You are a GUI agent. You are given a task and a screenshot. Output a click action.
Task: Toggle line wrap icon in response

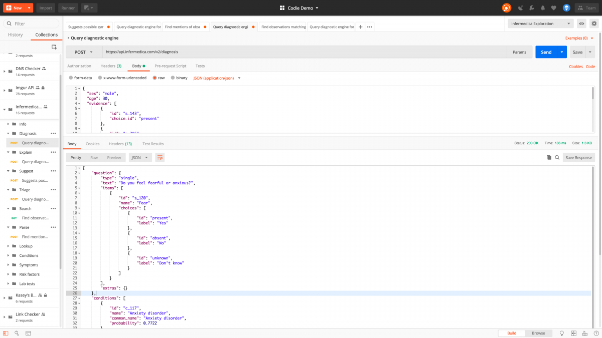(160, 157)
